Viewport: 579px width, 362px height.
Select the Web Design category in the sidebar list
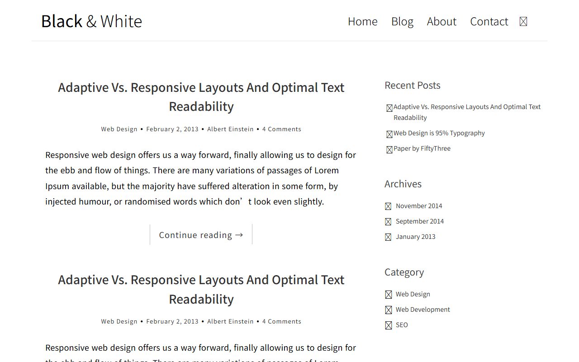click(413, 294)
